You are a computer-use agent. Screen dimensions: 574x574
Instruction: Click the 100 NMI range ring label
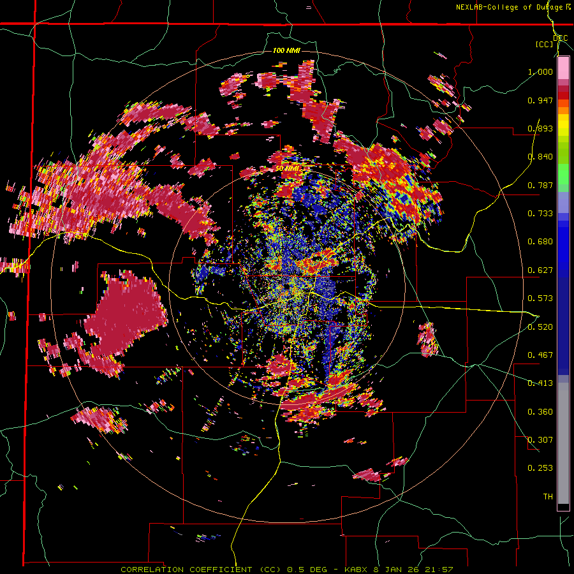(286, 50)
